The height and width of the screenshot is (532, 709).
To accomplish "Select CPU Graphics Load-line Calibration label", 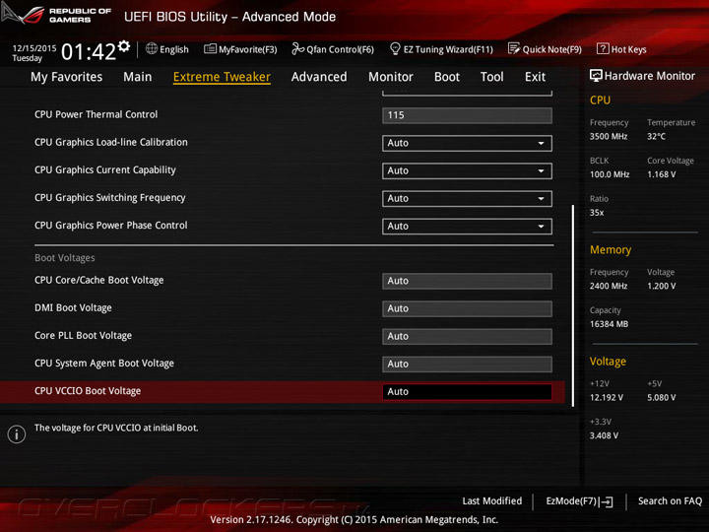I will coord(110,143).
